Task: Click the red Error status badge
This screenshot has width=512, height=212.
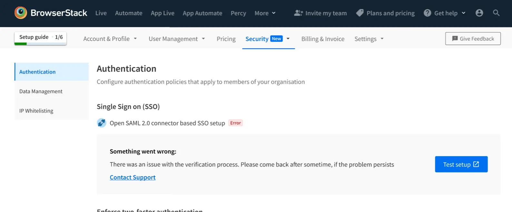Action: (x=235, y=123)
